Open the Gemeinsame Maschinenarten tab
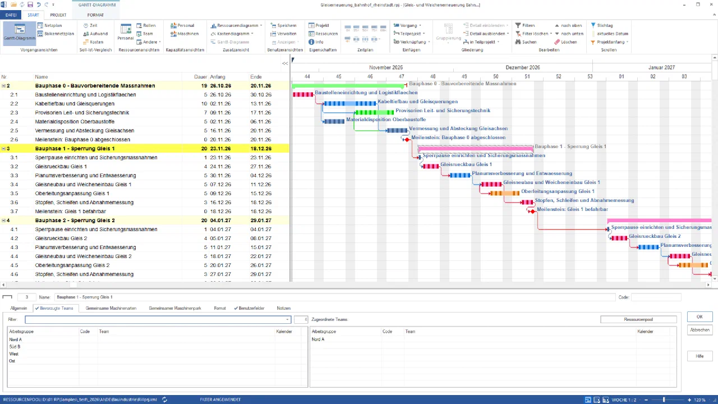718x404 pixels. pyautogui.click(x=111, y=308)
